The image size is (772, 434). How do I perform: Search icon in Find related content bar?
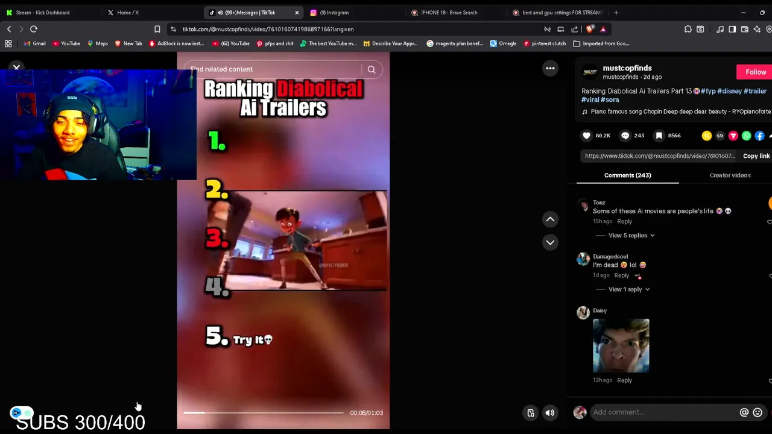click(372, 69)
